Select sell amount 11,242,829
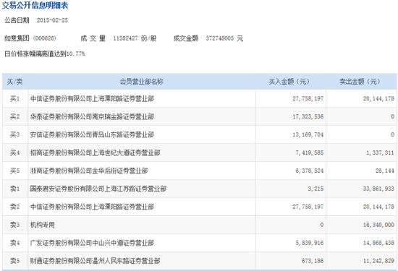This screenshot has width=398, height=271. pos(378,261)
